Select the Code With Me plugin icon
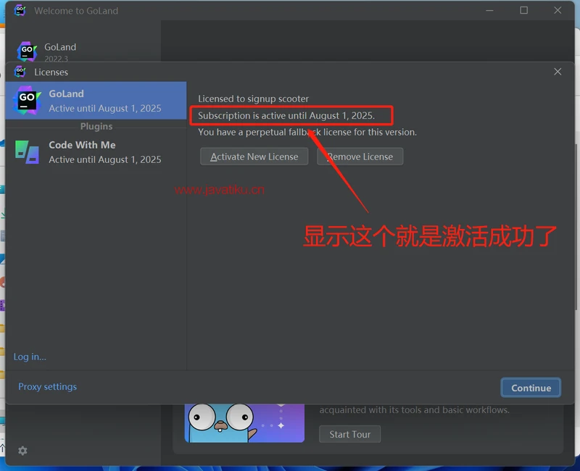 coord(27,152)
